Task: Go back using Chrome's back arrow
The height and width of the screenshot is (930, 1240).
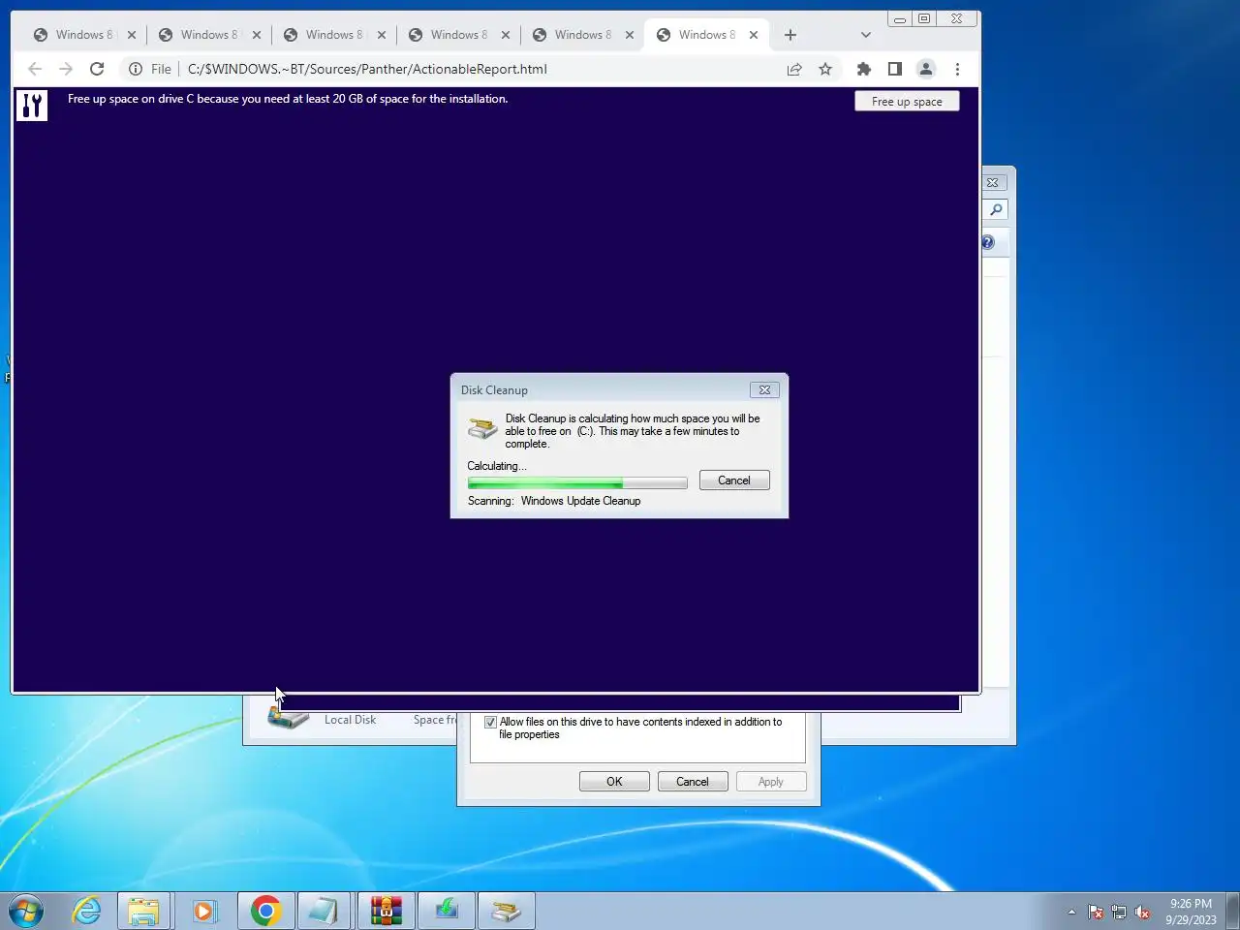Action: (x=35, y=69)
